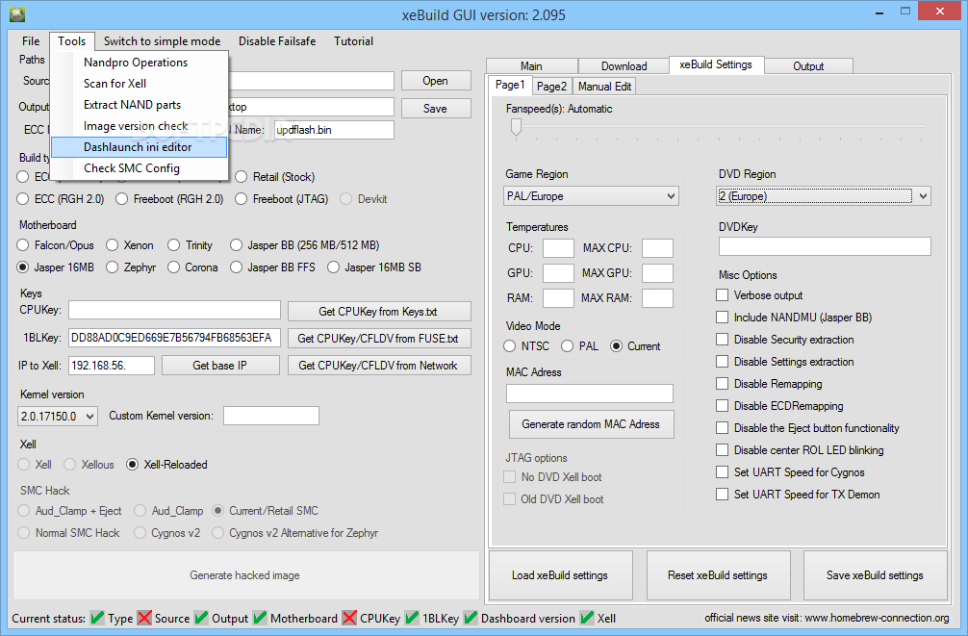This screenshot has width=968, height=636.
Task: Click the IP to Xell input field
Action: click(111, 366)
